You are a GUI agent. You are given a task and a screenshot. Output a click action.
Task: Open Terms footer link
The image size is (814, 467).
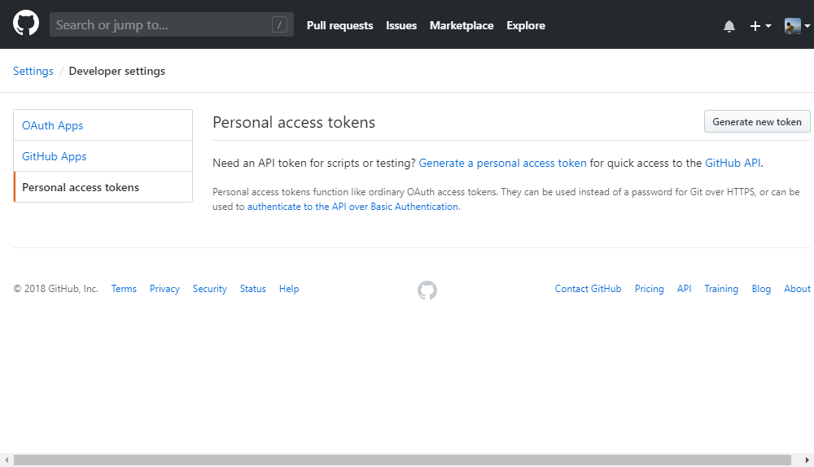[x=124, y=289]
